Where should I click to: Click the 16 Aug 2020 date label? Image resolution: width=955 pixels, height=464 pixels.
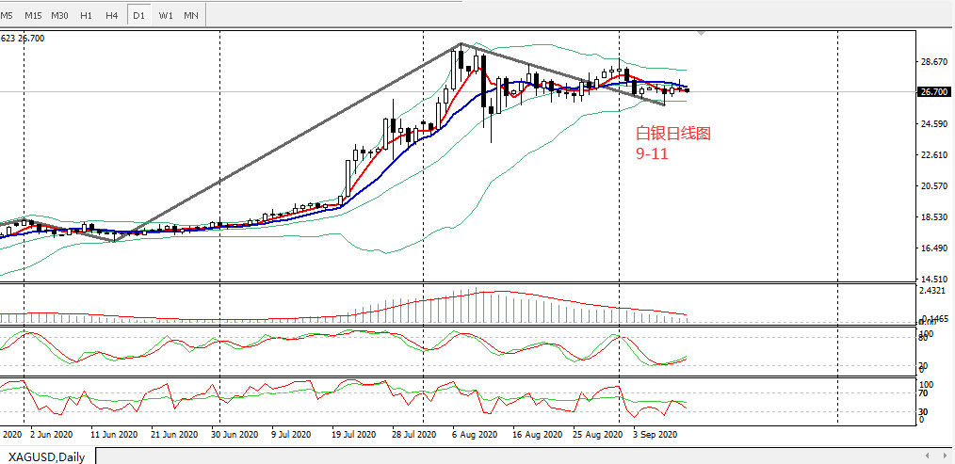click(537, 435)
